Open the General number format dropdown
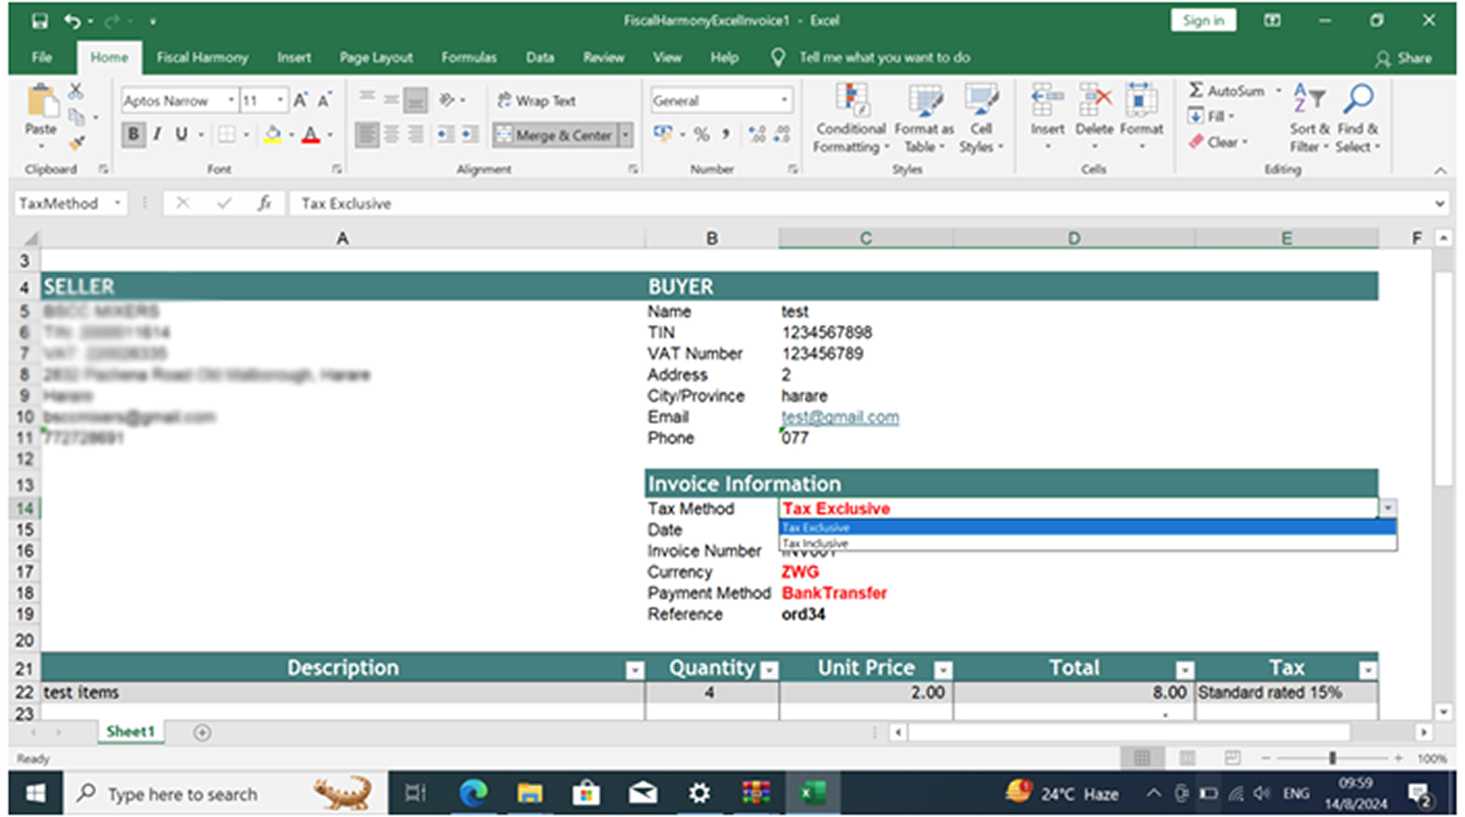The width and height of the screenshot is (1465, 817). [785, 100]
